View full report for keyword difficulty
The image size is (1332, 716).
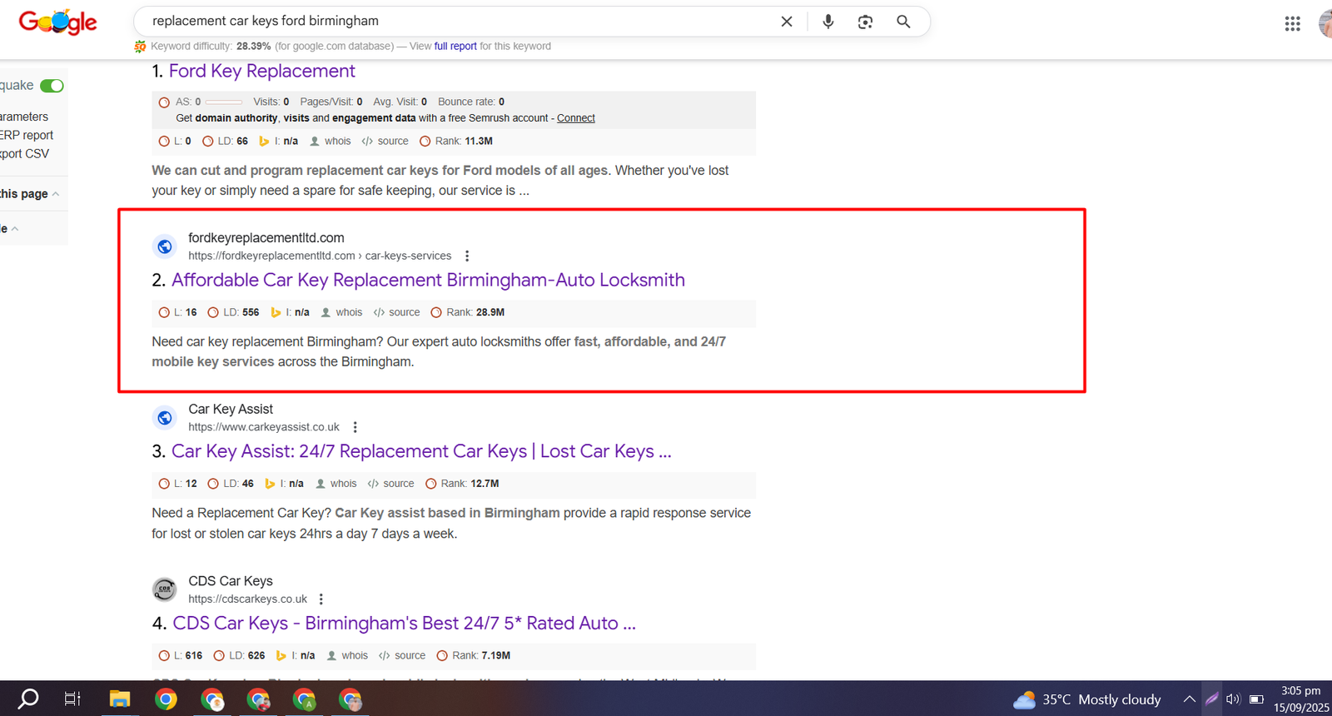455,47
